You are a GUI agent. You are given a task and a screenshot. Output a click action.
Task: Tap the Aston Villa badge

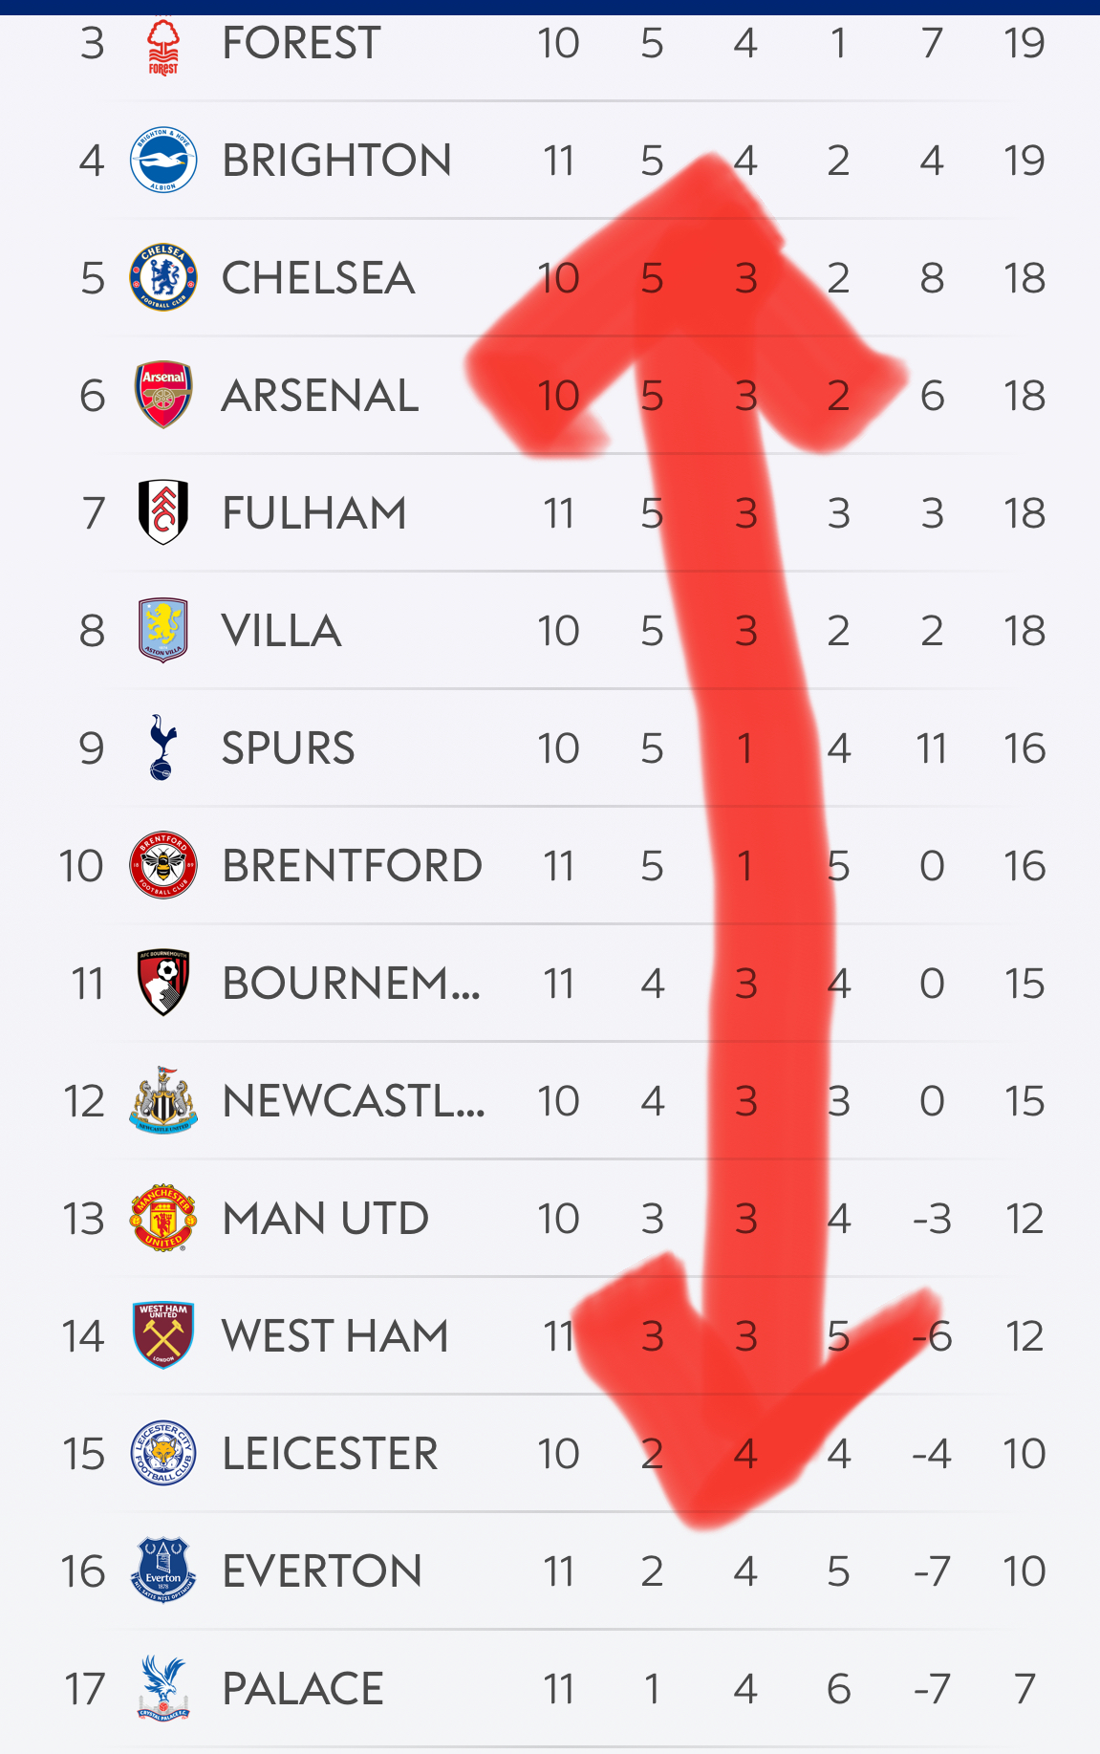click(163, 630)
